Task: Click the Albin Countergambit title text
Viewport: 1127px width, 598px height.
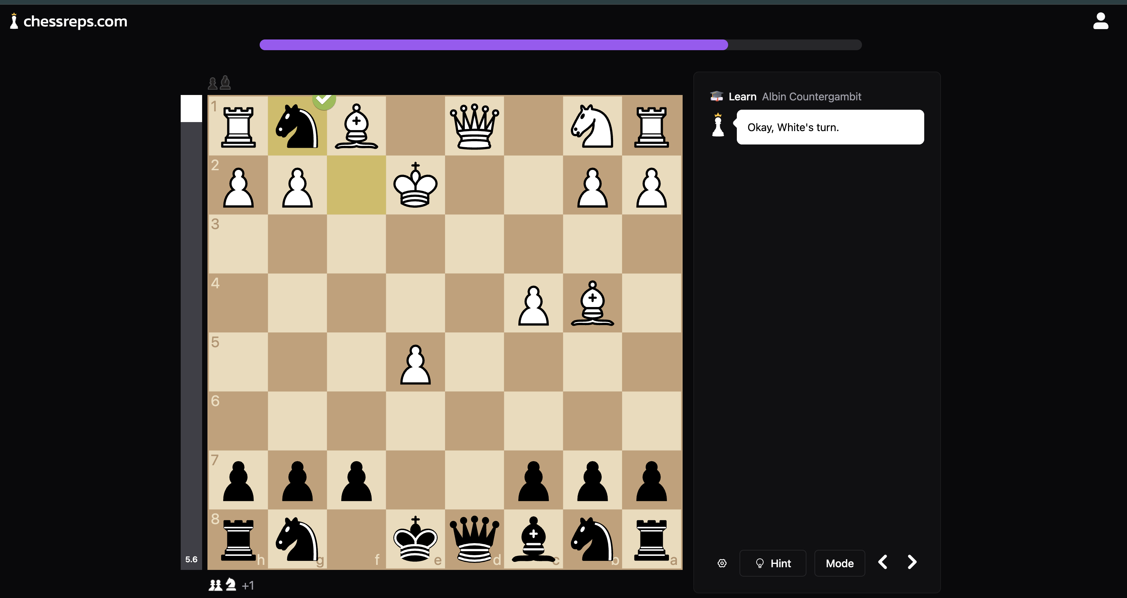Action: [811, 96]
